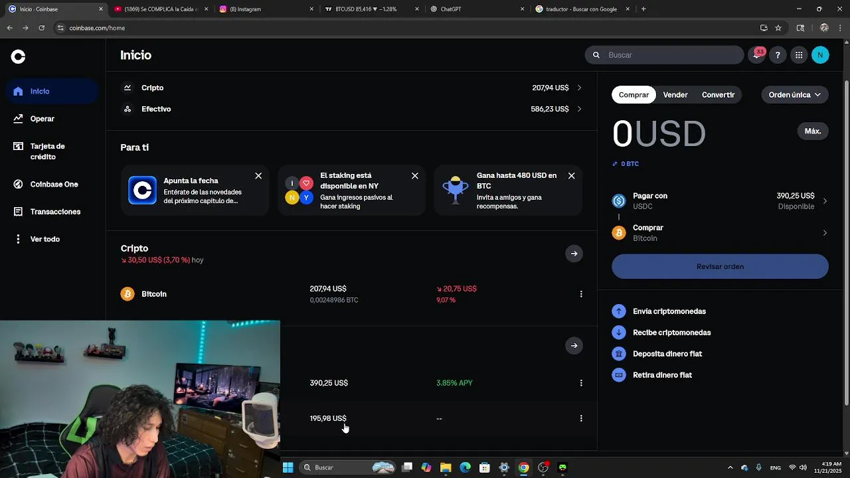Expand the Cripto balance row chevron
The height and width of the screenshot is (478, 850).
[579, 88]
